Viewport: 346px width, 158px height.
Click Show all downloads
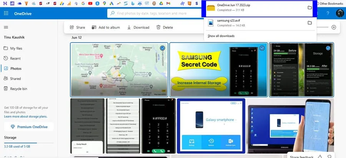pyautogui.click(x=221, y=36)
